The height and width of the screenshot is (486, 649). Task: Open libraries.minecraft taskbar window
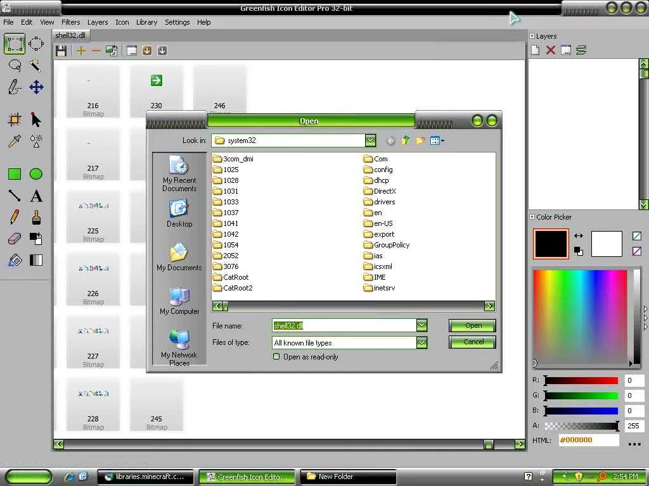[x=146, y=477]
